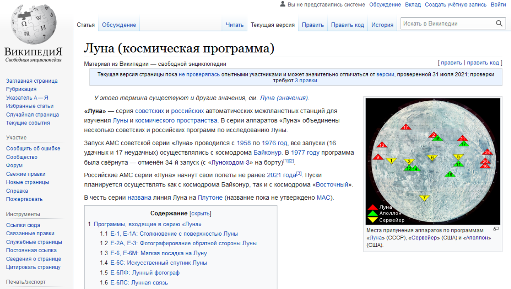Click the user silhouette icon
This screenshot has width=511, height=289.
(x=282, y=5)
